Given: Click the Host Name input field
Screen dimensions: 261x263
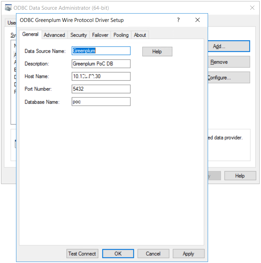Looking at the screenshot, I should [x=101, y=76].
